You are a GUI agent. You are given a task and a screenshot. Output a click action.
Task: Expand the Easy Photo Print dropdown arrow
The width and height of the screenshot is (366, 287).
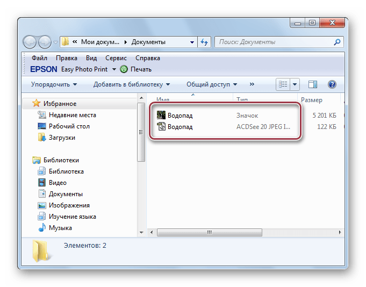114,69
